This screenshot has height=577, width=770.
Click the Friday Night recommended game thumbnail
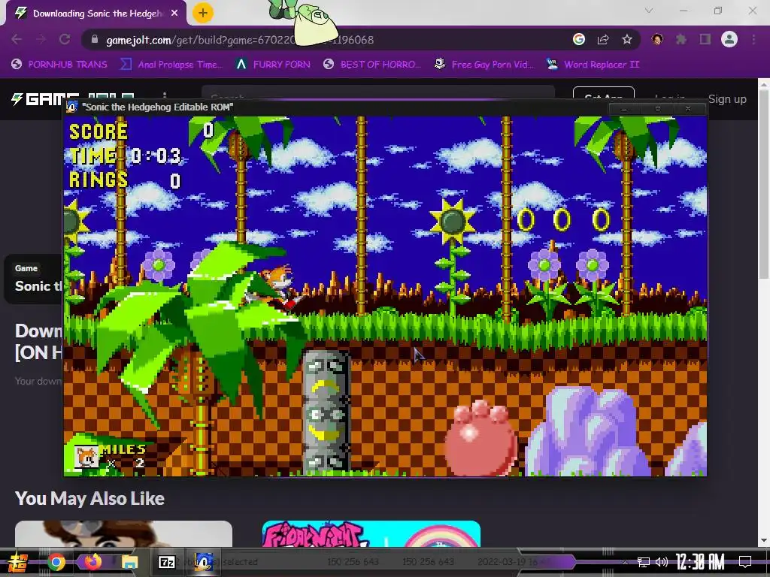[371, 534]
